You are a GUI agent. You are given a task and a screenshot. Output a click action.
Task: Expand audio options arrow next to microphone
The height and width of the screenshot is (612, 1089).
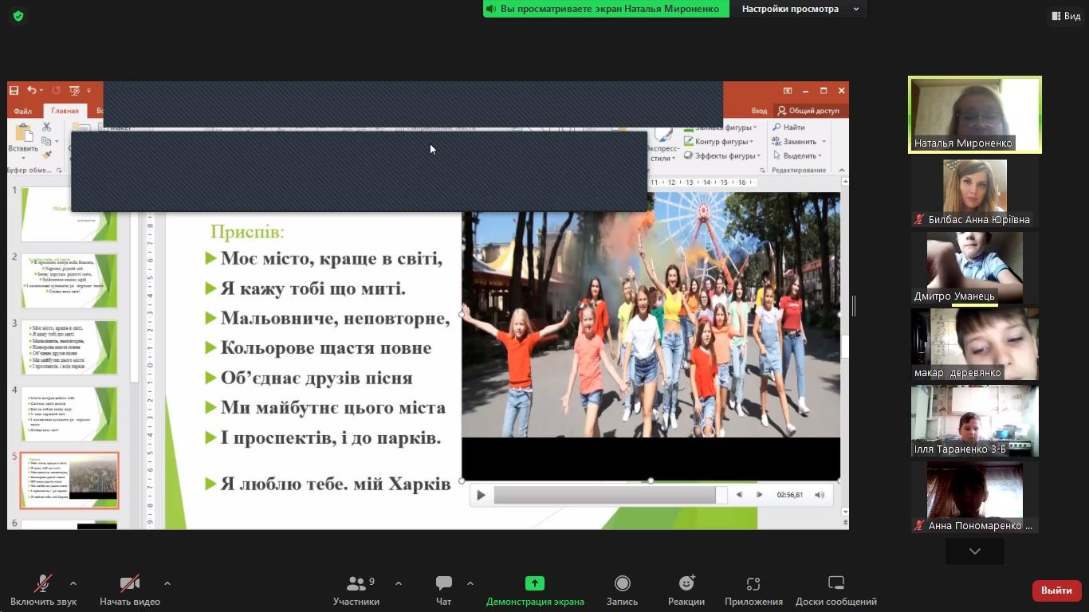[73, 583]
